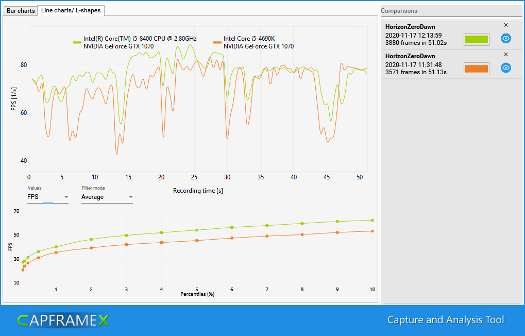Toggle visibility of the 3571 frames record
Viewport: 525px width, 336px height.
coord(506,68)
